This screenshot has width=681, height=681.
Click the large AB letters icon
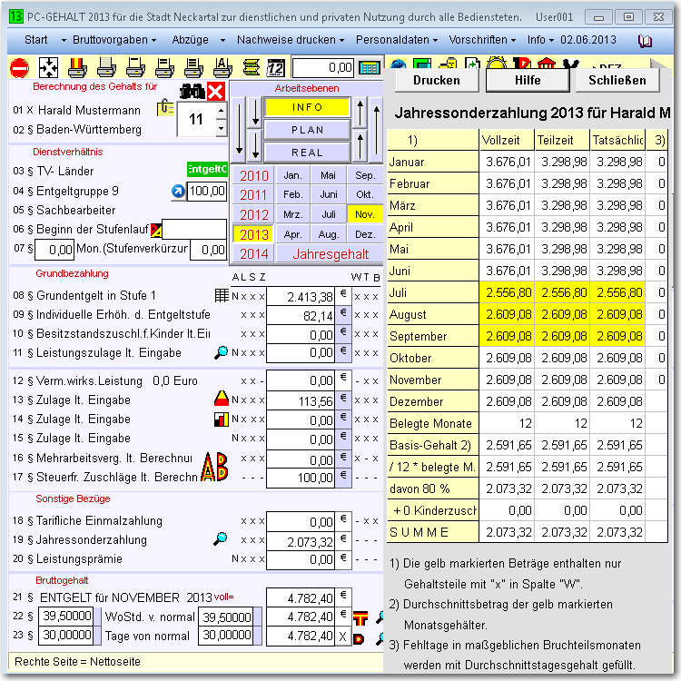click(214, 467)
